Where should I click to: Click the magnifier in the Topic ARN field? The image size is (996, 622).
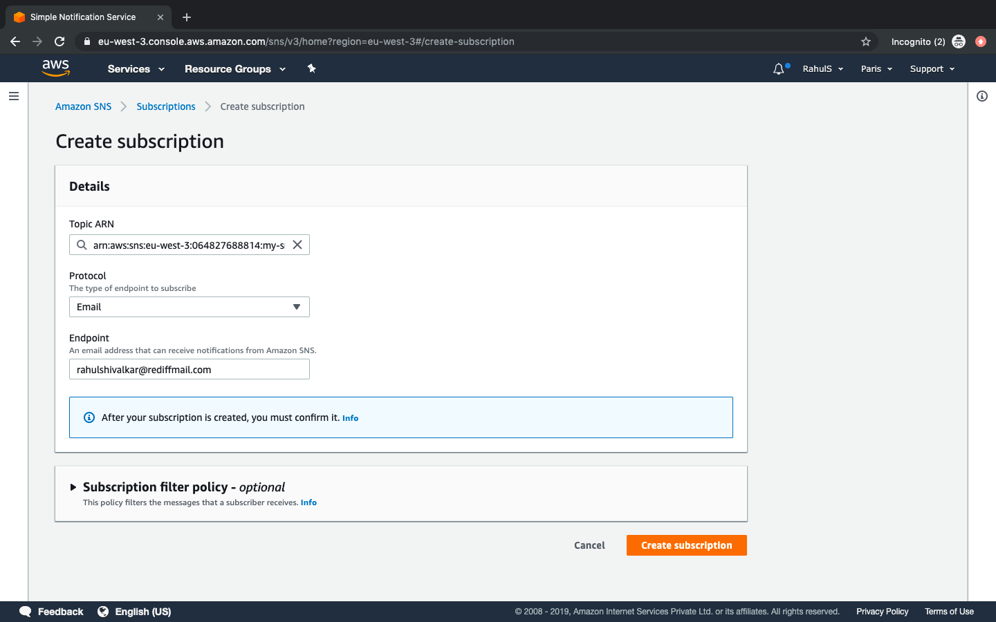click(x=82, y=245)
